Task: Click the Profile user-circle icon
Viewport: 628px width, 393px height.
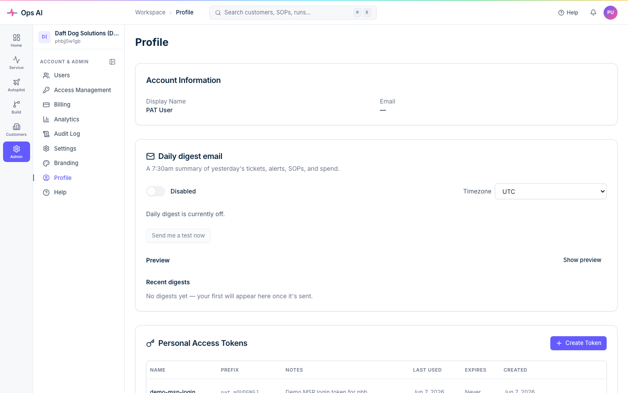Action: pos(46,178)
